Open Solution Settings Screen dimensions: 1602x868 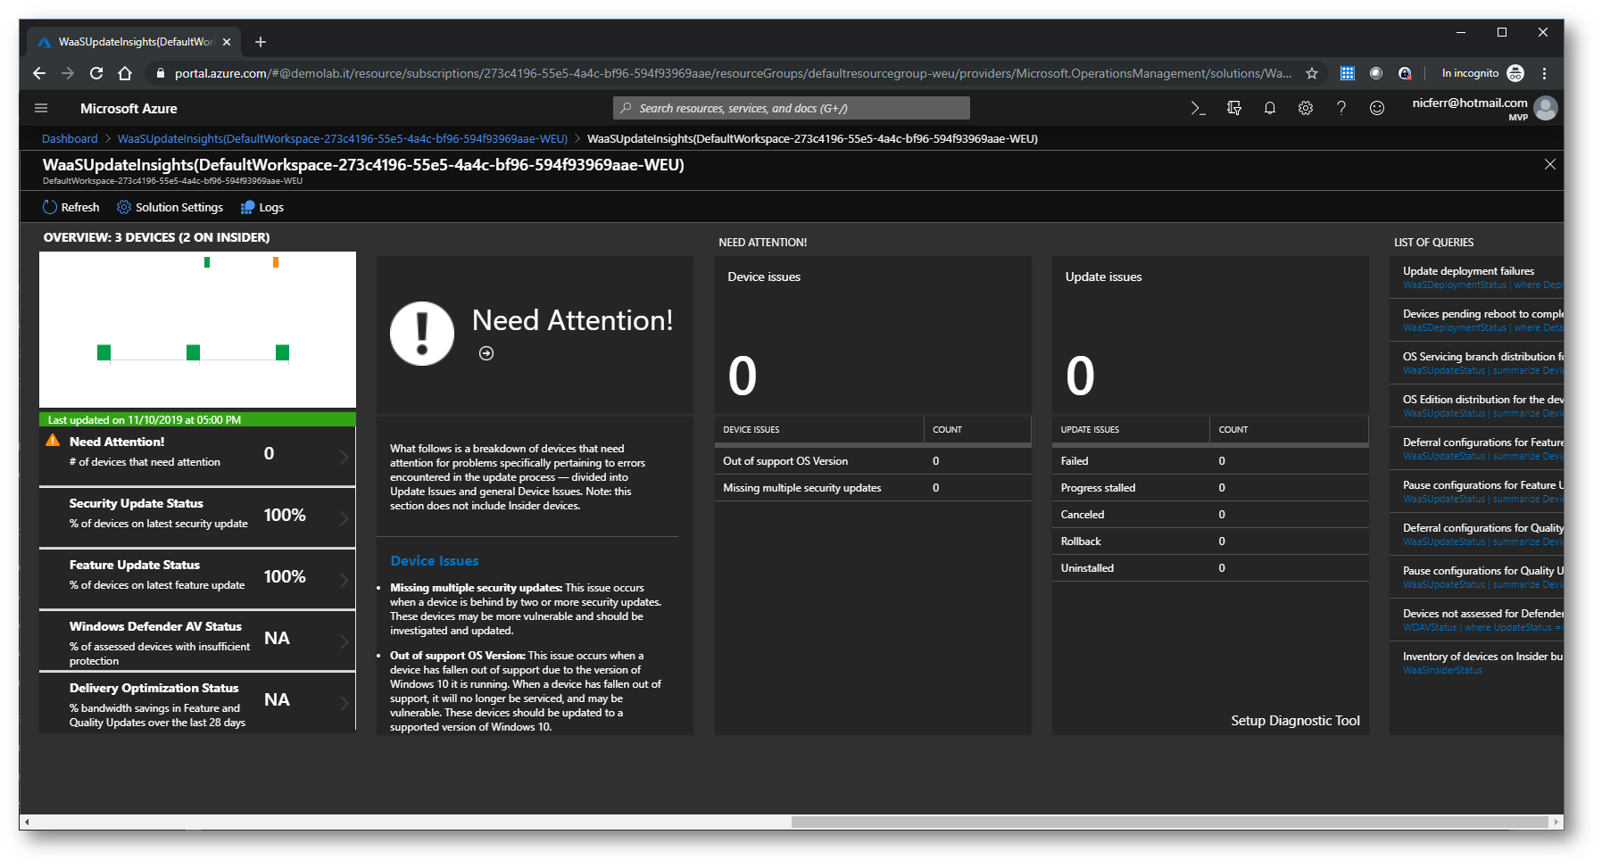[x=170, y=207]
